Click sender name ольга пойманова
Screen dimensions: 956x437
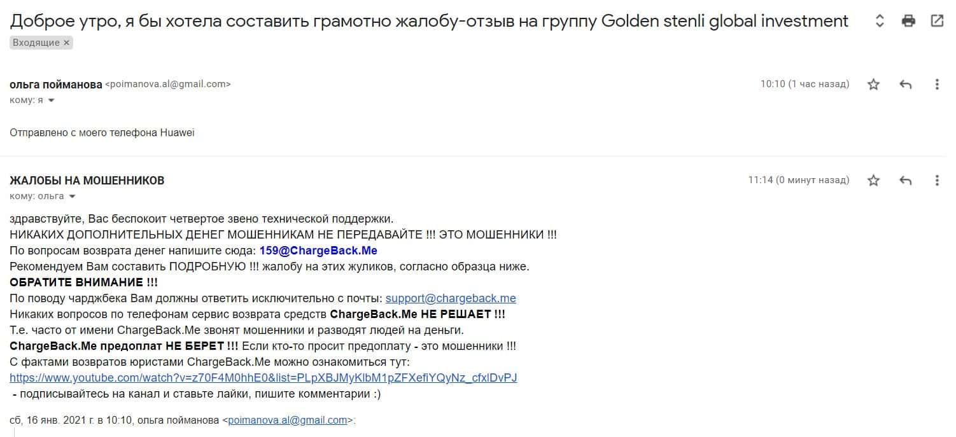pos(56,85)
